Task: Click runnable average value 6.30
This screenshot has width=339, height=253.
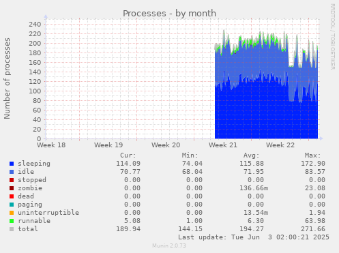Action: pyautogui.click(x=256, y=221)
